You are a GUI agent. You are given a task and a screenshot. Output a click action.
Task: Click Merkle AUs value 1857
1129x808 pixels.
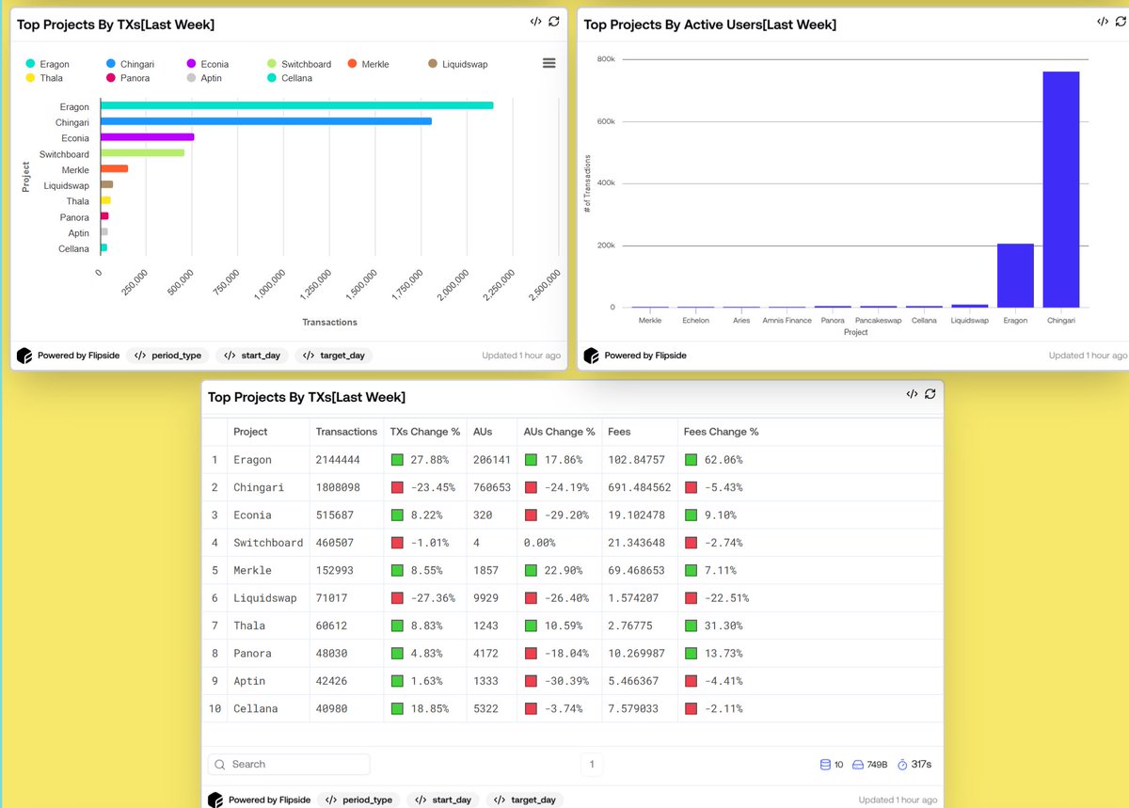point(485,570)
